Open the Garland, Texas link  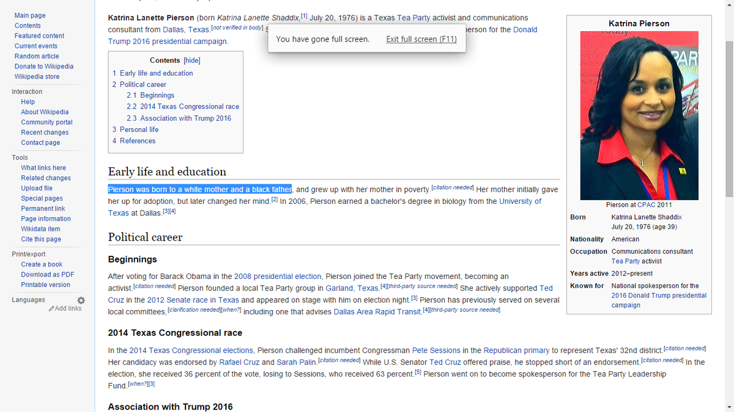(352, 288)
